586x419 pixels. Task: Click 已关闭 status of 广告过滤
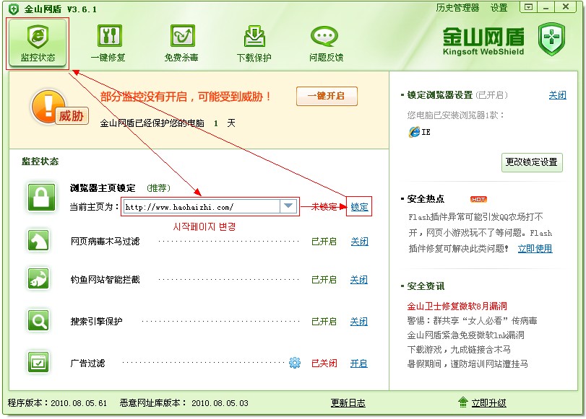[x=324, y=363]
